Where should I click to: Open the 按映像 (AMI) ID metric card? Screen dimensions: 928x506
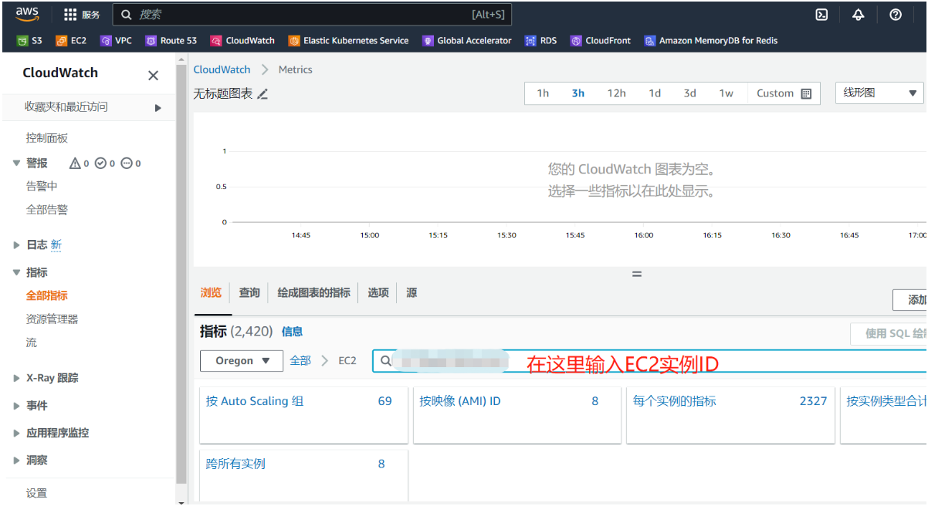click(x=517, y=416)
